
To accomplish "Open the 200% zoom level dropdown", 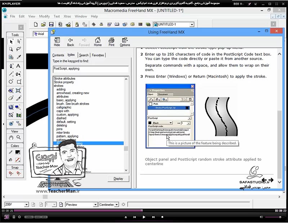I will [26, 204].
